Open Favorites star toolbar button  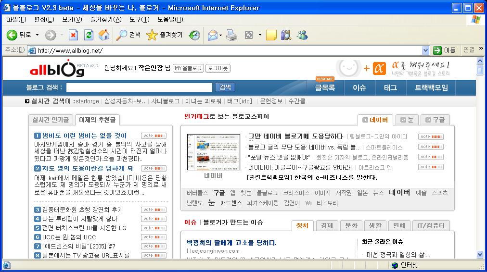[x=164, y=35]
